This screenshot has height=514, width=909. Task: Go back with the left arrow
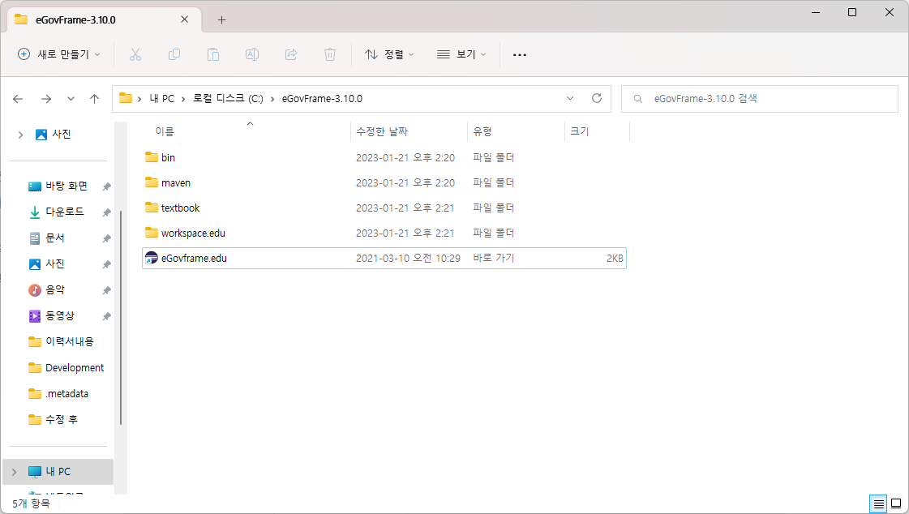tap(18, 99)
